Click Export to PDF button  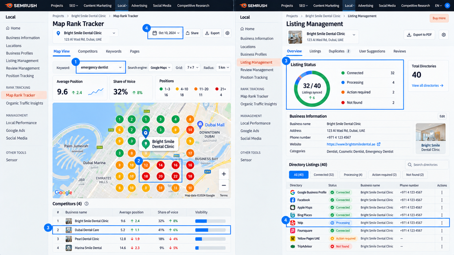[419, 35]
